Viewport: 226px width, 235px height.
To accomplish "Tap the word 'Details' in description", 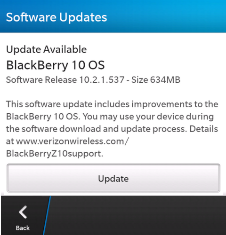I will 204,129.
